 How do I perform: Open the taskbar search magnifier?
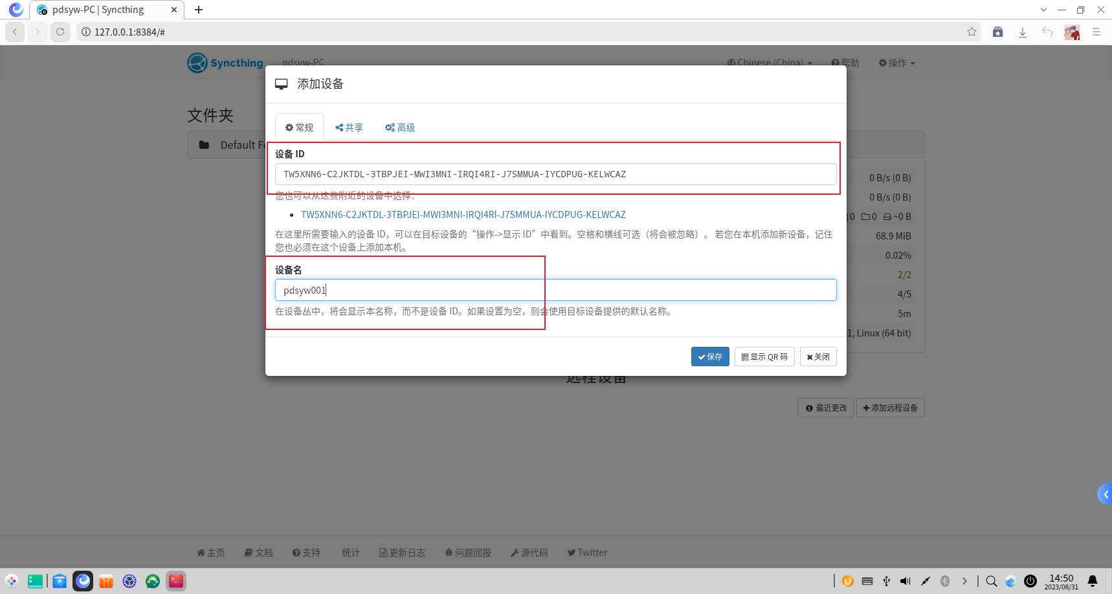[x=991, y=581]
